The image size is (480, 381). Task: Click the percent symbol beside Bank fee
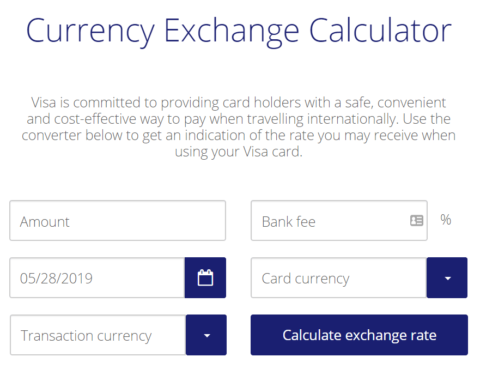446,220
